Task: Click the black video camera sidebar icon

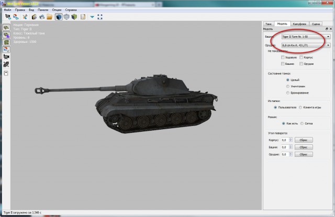Action: [6, 57]
